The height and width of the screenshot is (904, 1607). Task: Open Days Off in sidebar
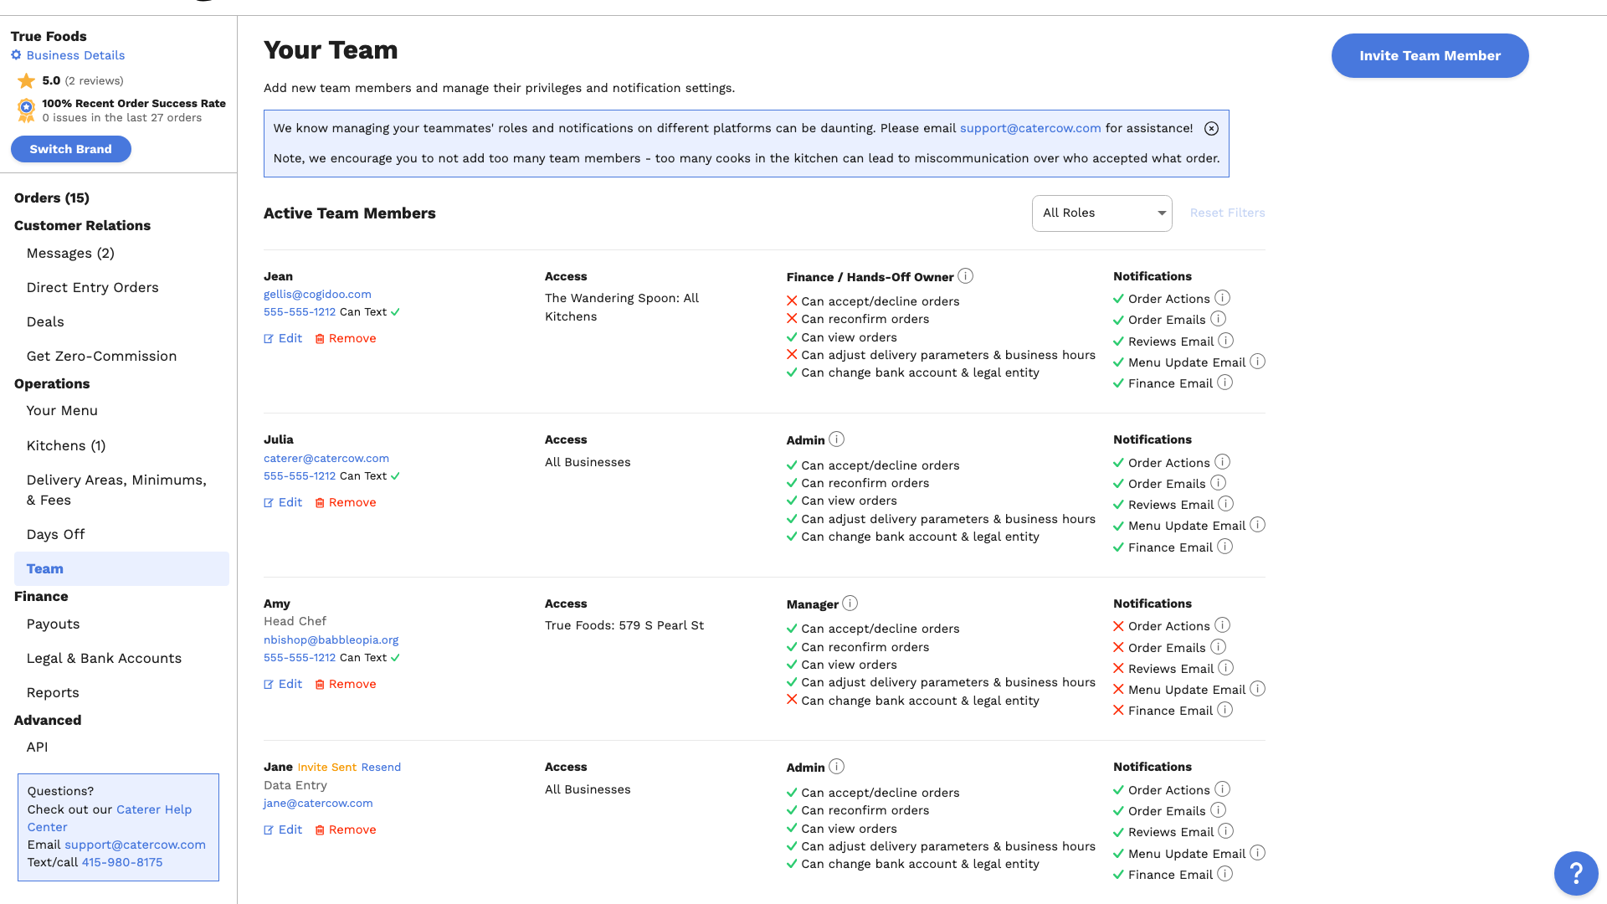55,534
